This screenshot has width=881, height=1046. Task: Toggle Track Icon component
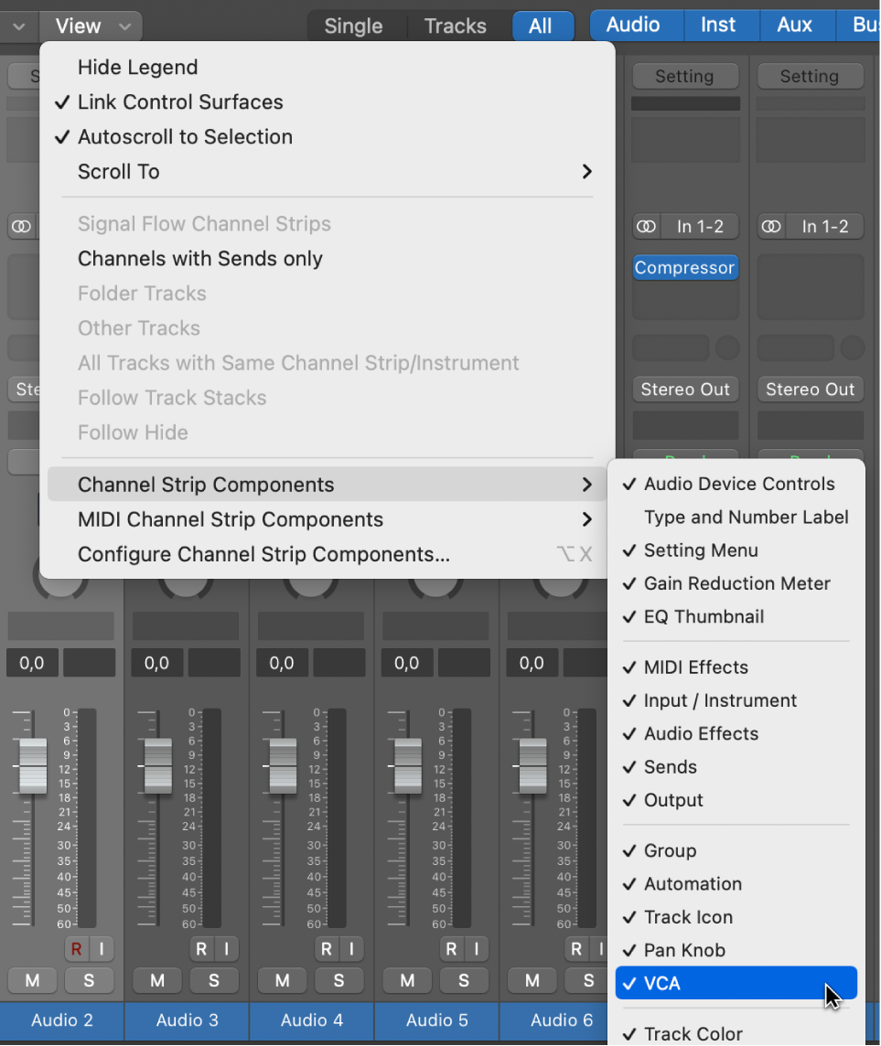(x=736, y=918)
